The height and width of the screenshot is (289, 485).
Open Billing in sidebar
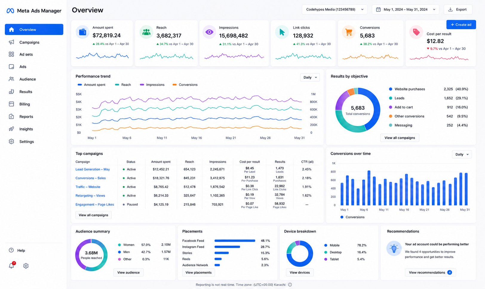[34, 104]
